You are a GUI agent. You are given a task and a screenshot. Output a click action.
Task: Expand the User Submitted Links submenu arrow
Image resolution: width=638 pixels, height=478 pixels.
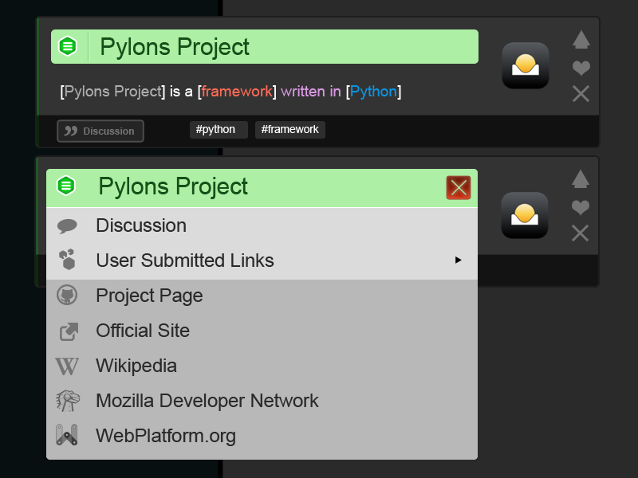[459, 260]
